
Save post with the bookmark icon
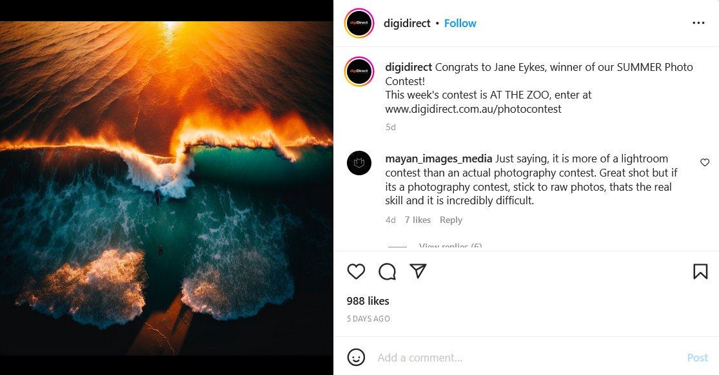point(700,272)
